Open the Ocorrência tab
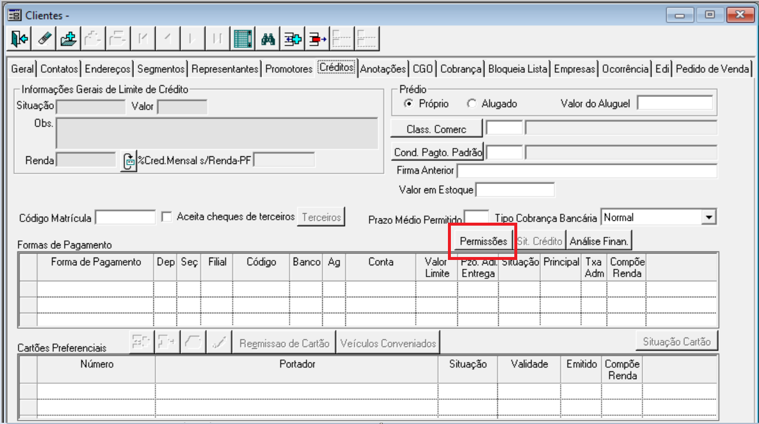This screenshot has height=424, width=759. tap(626, 69)
